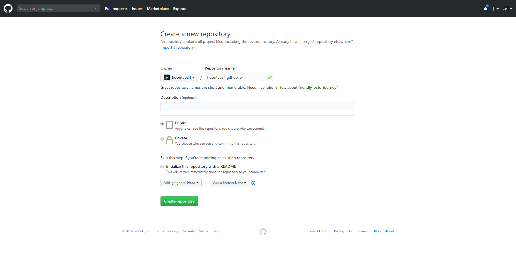
Task: Open the Add .gitignore dropdown
Action: point(181,183)
